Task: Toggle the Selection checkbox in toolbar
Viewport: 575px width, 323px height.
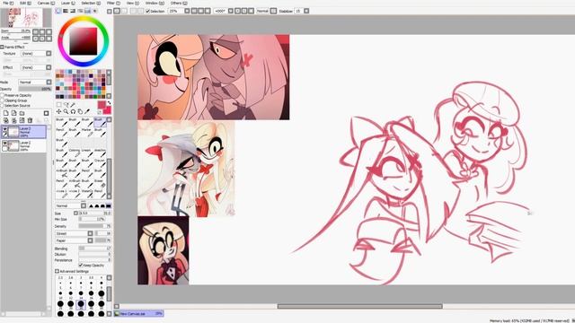Action: (x=147, y=11)
